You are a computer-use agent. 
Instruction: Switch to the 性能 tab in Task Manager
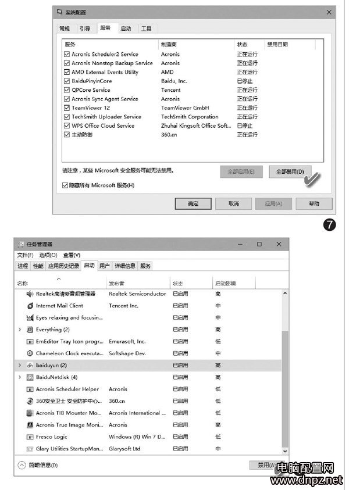[x=38, y=266]
